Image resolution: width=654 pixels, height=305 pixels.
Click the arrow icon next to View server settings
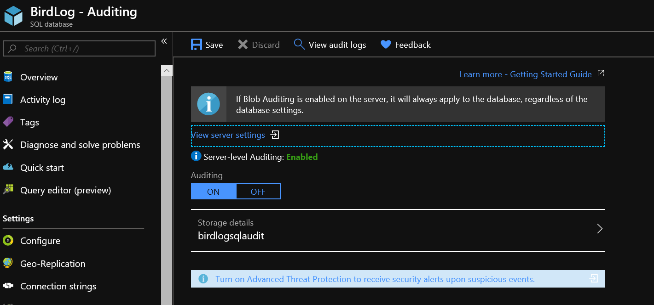(x=275, y=135)
